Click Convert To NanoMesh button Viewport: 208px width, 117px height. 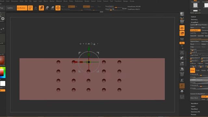pyautogui.click(x=199, y=94)
